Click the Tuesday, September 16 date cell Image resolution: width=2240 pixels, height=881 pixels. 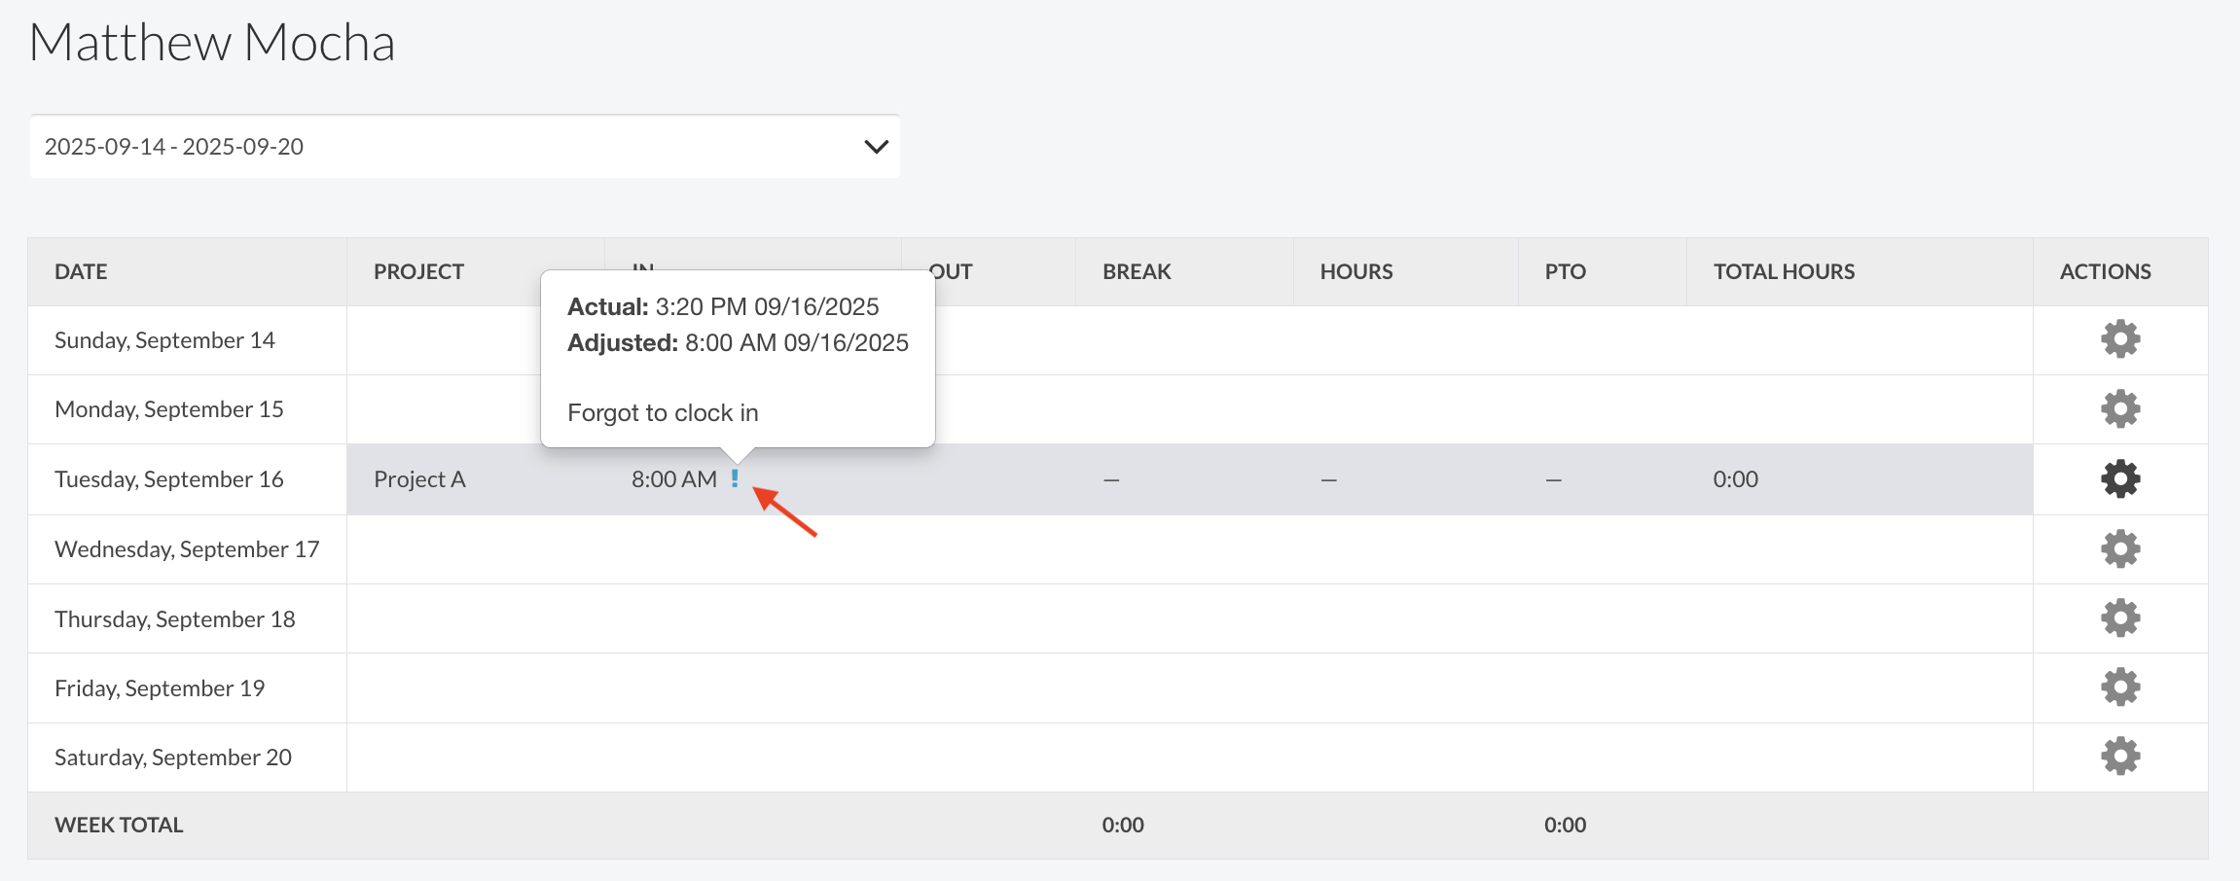coord(169,479)
